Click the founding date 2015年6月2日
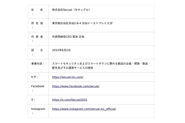Image resolution: width=185 pixels, height=123 pixels. click(x=61, y=50)
